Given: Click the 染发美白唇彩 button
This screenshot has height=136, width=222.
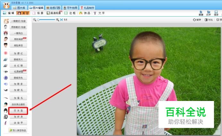Looking at the screenshot, I should pyautogui.click(x=18, y=104).
